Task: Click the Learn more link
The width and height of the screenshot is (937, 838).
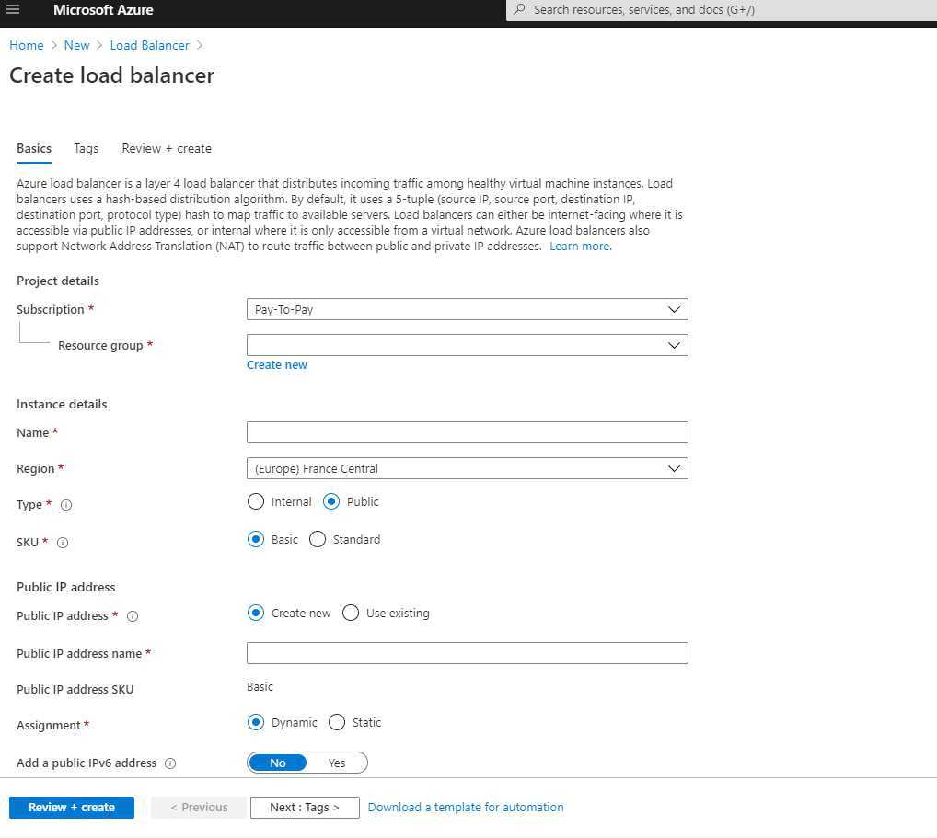Action: click(x=580, y=247)
